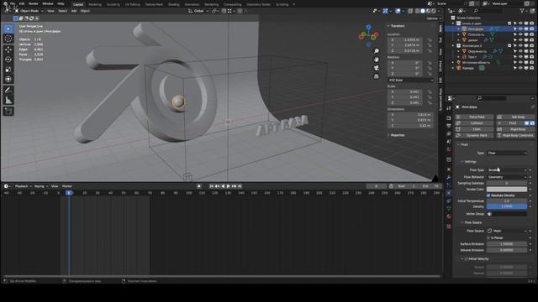Open the fluid Type dropdown set to Flow
This screenshot has width=538, height=302.
(x=507, y=153)
